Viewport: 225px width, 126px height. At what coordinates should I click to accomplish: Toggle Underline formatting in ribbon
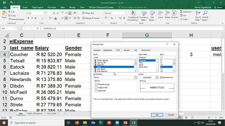36,18
